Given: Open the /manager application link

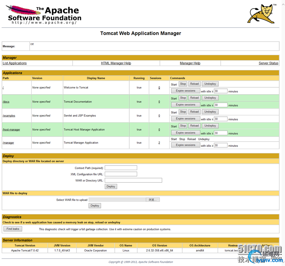Looking at the screenshot, I should pos(8,143).
